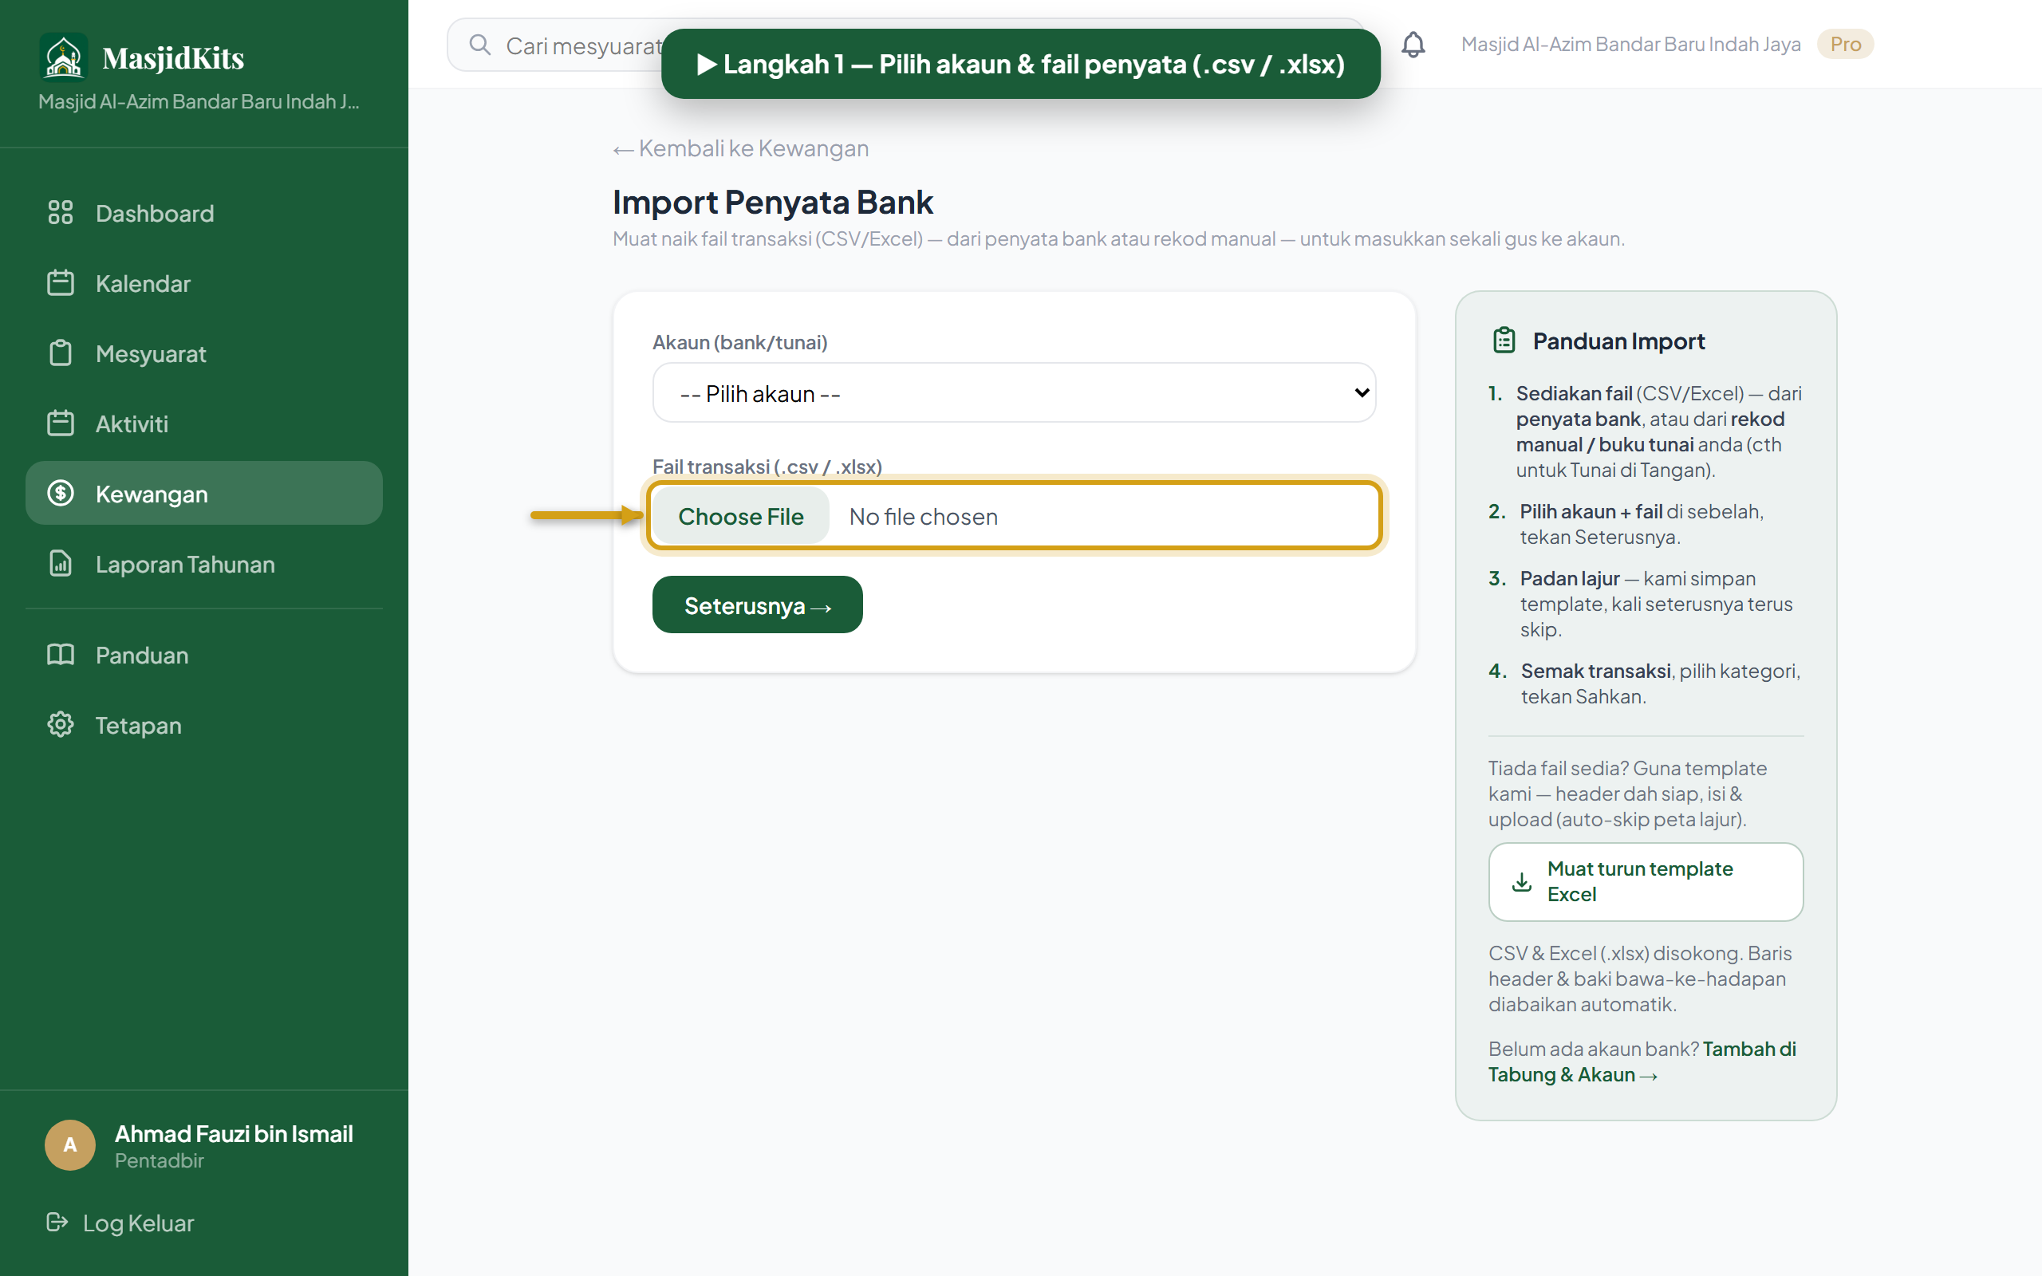The width and height of the screenshot is (2042, 1276).
Task: Click the Panduan Import clipboard icon
Action: click(x=1504, y=340)
